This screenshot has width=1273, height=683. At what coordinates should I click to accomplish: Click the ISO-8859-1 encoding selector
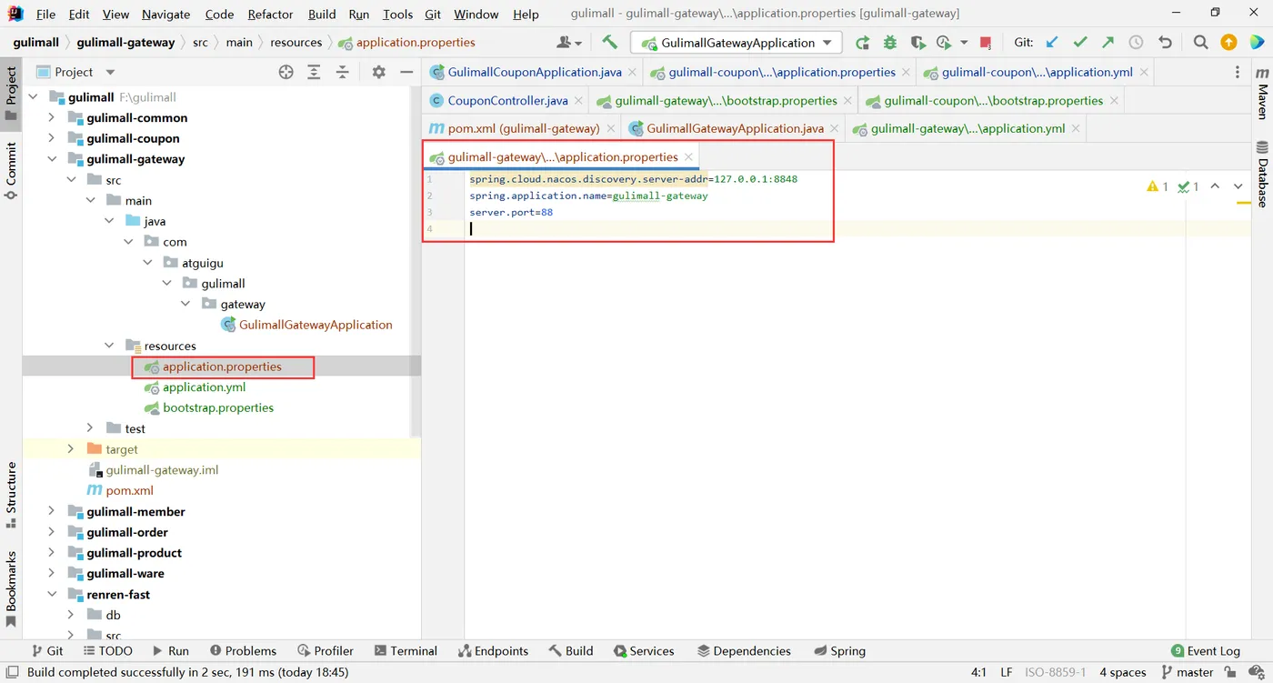[1055, 672]
